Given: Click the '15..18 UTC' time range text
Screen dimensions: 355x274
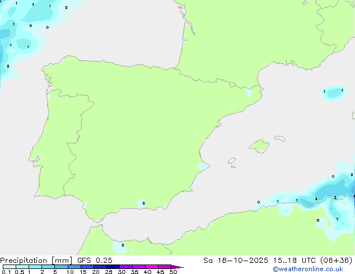Looking at the screenshot, I should coord(294,261).
